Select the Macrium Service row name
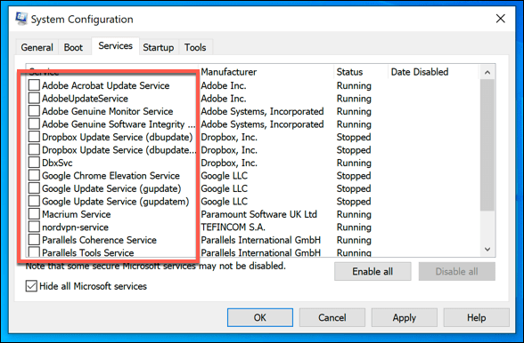Screen dimensions: 524x343 [x=77, y=214]
